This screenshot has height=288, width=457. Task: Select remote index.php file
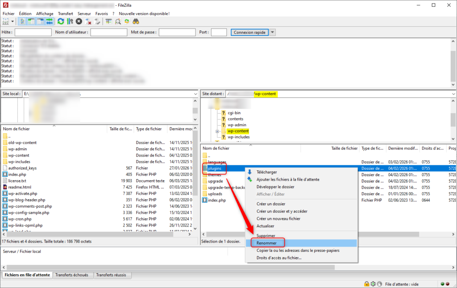(217, 200)
